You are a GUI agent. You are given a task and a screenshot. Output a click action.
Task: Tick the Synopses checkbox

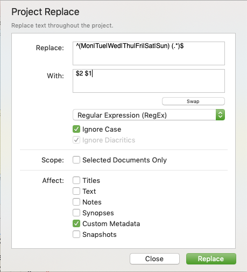76,213
